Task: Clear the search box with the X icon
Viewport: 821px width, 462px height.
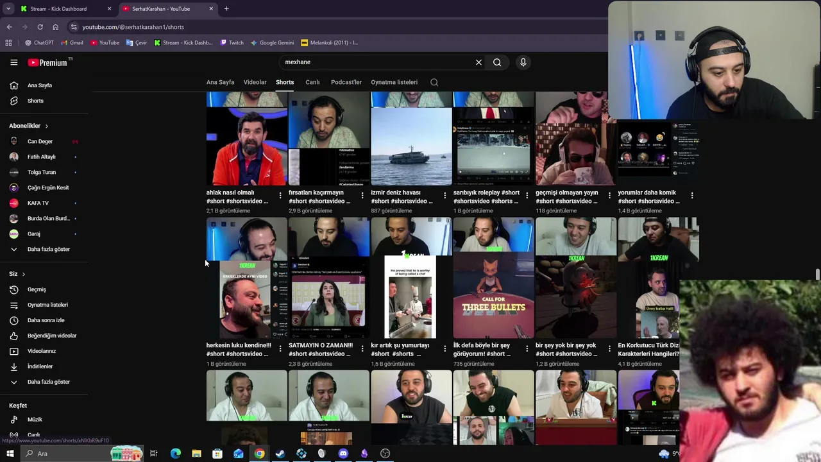Action: pos(478,62)
